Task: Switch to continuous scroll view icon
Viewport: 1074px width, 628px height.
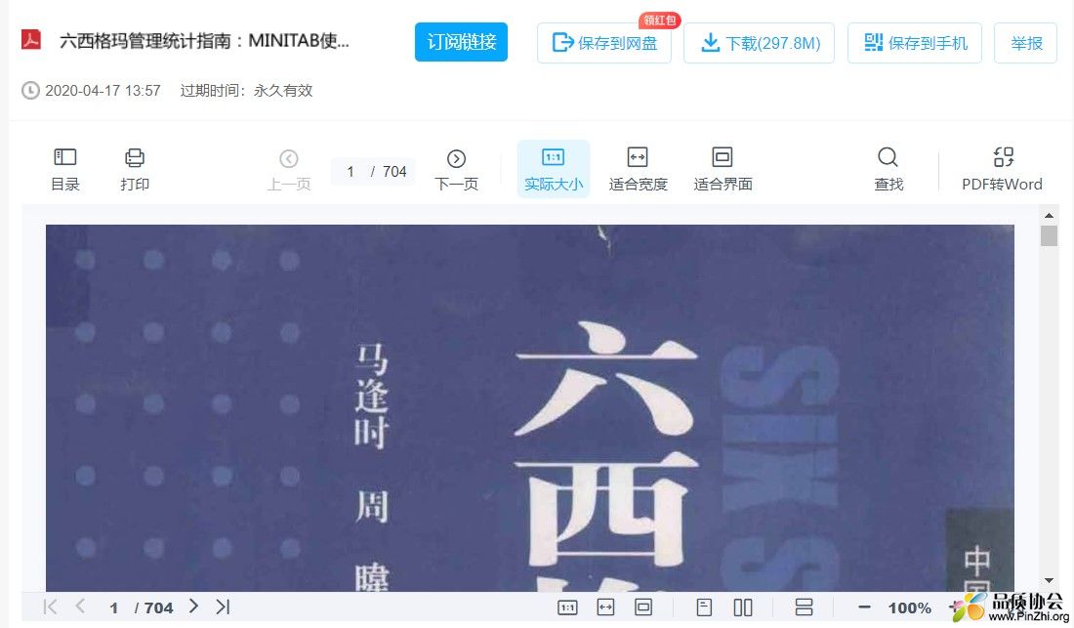Action: (x=805, y=607)
